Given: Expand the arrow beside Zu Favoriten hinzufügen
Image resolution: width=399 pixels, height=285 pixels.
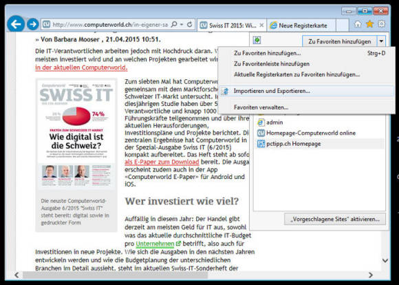Looking at the screenshot, I should tap(381, 41).
